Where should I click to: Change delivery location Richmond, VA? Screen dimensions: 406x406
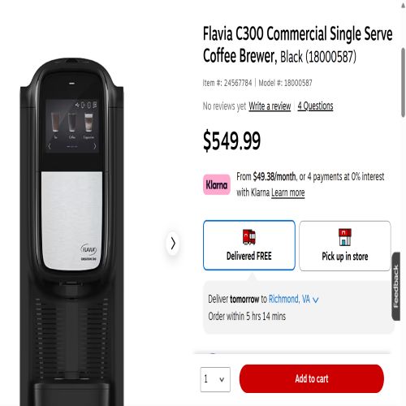pos(289,300)
